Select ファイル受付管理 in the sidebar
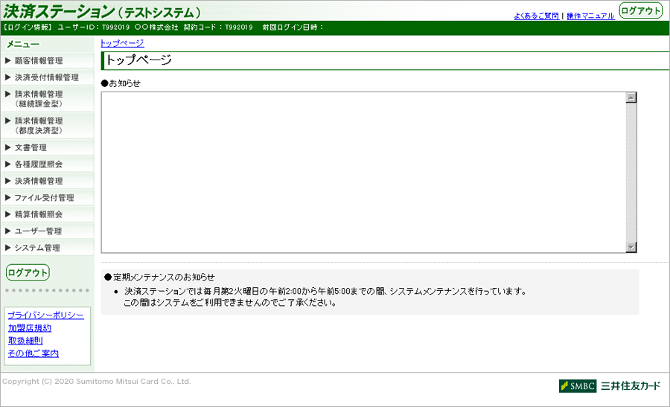Screen dimensions: 670x407 coord(44,198)
